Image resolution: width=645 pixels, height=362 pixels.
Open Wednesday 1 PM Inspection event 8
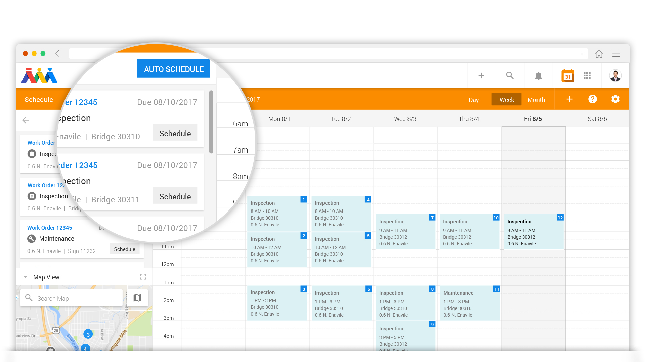(405, 303)
